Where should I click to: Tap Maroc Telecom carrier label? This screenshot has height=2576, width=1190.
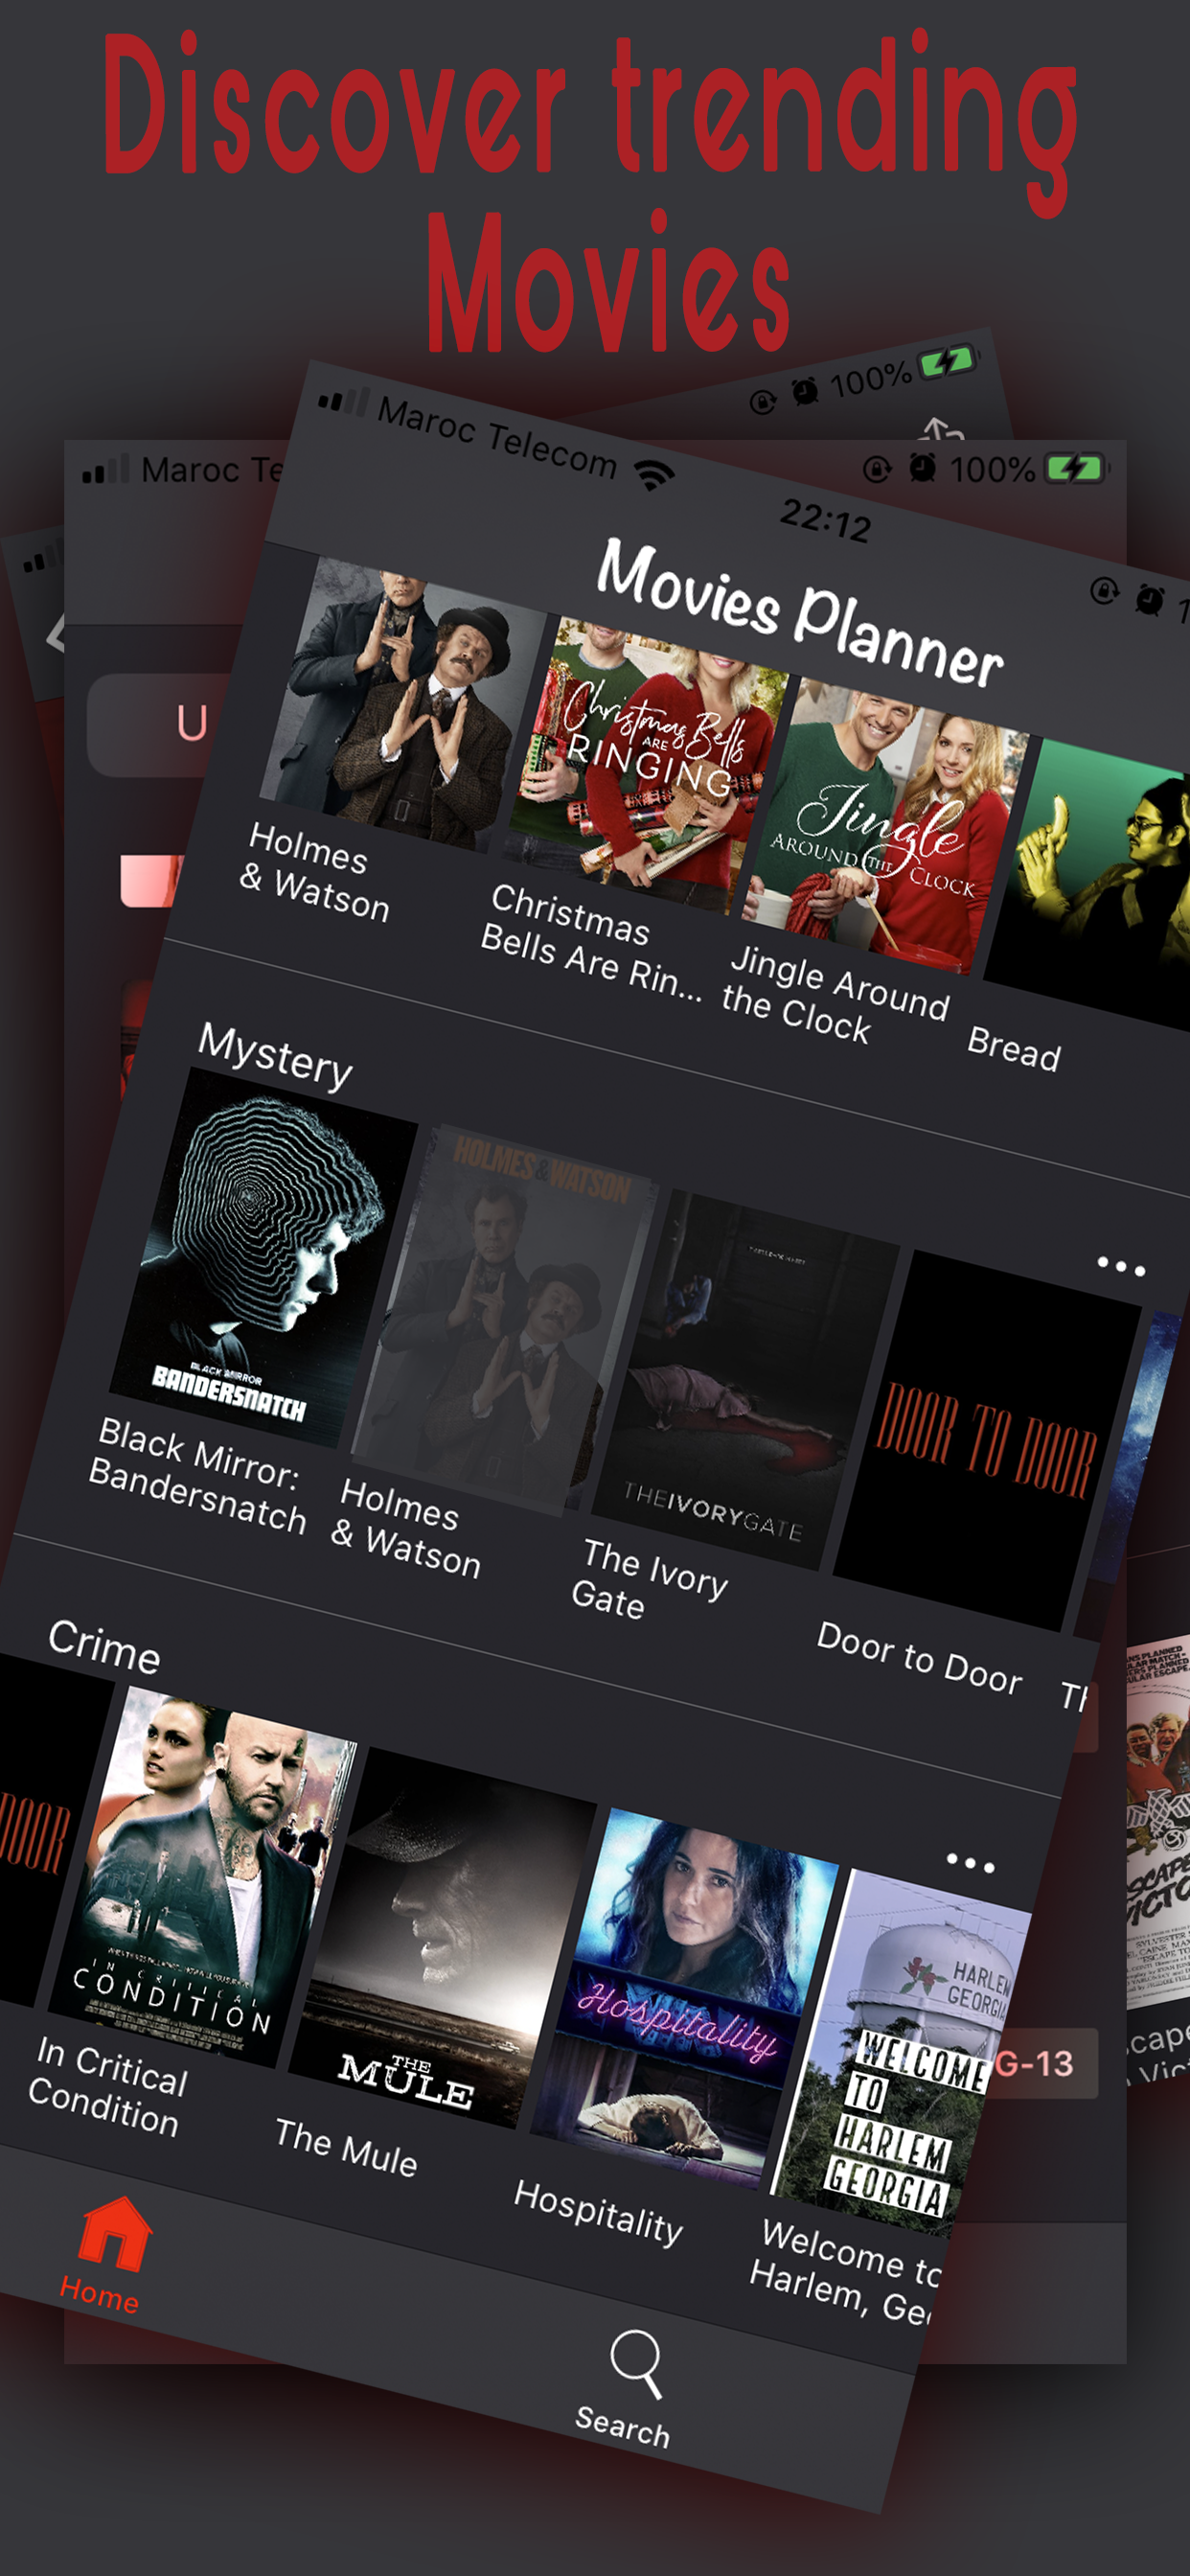pyautogui.click(x=497, y=437)
